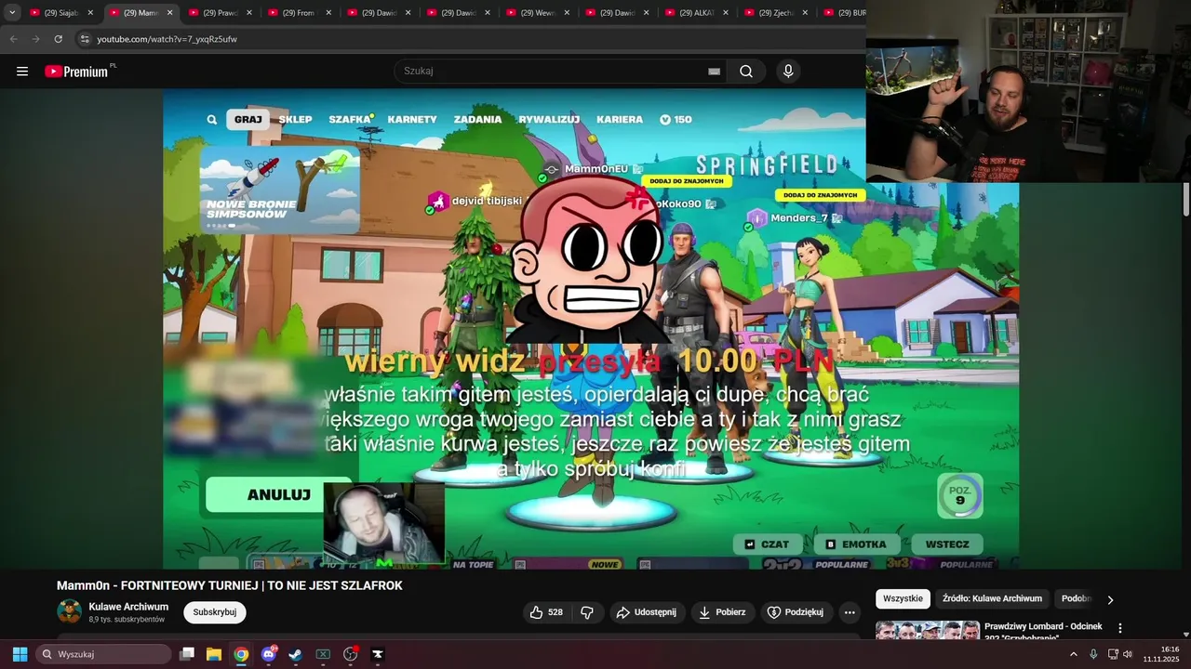Dislike the video with thumbs down
Screen dimensions: 1191x669
587,612
